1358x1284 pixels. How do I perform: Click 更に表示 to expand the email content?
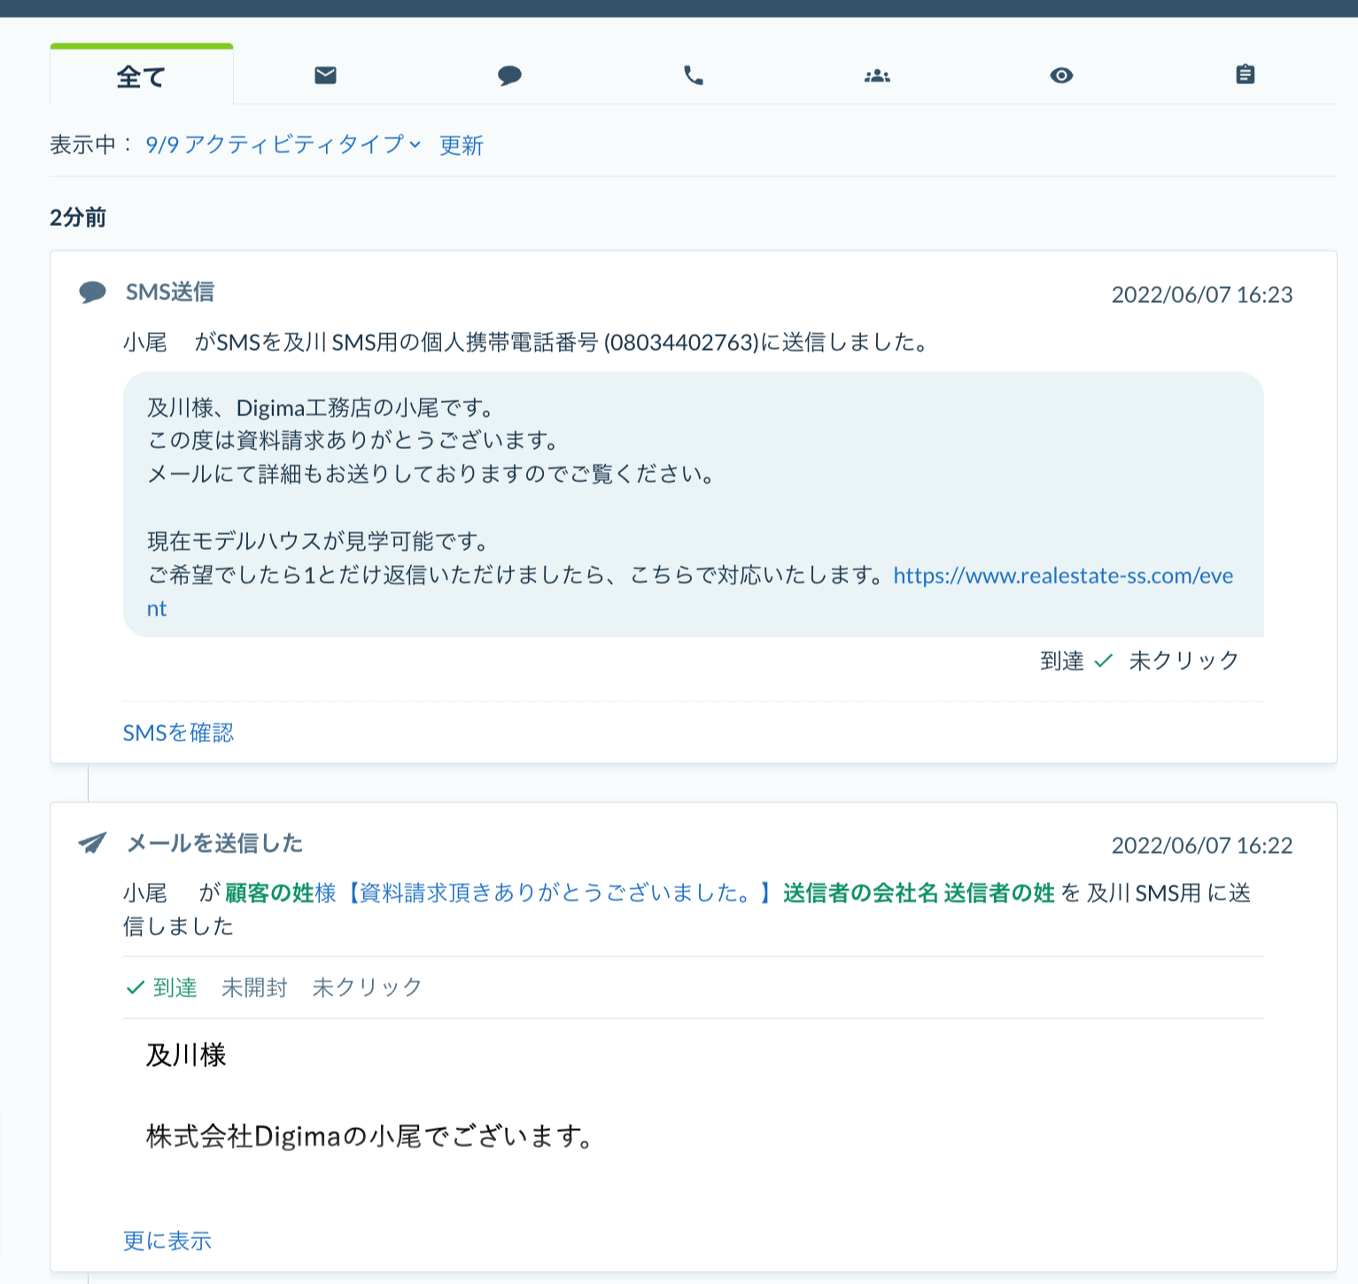pyautogui.click(x=167, y=1241)
